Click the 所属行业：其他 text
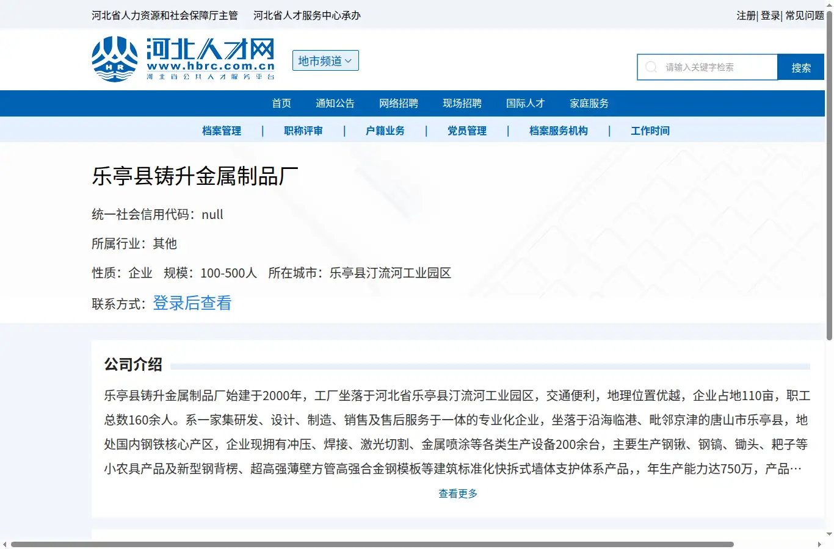This screenshot has width=834, height=549. click(x=134, y=243)
